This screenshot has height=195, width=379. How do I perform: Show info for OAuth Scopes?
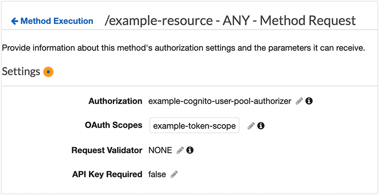click(x=260, y=126)
